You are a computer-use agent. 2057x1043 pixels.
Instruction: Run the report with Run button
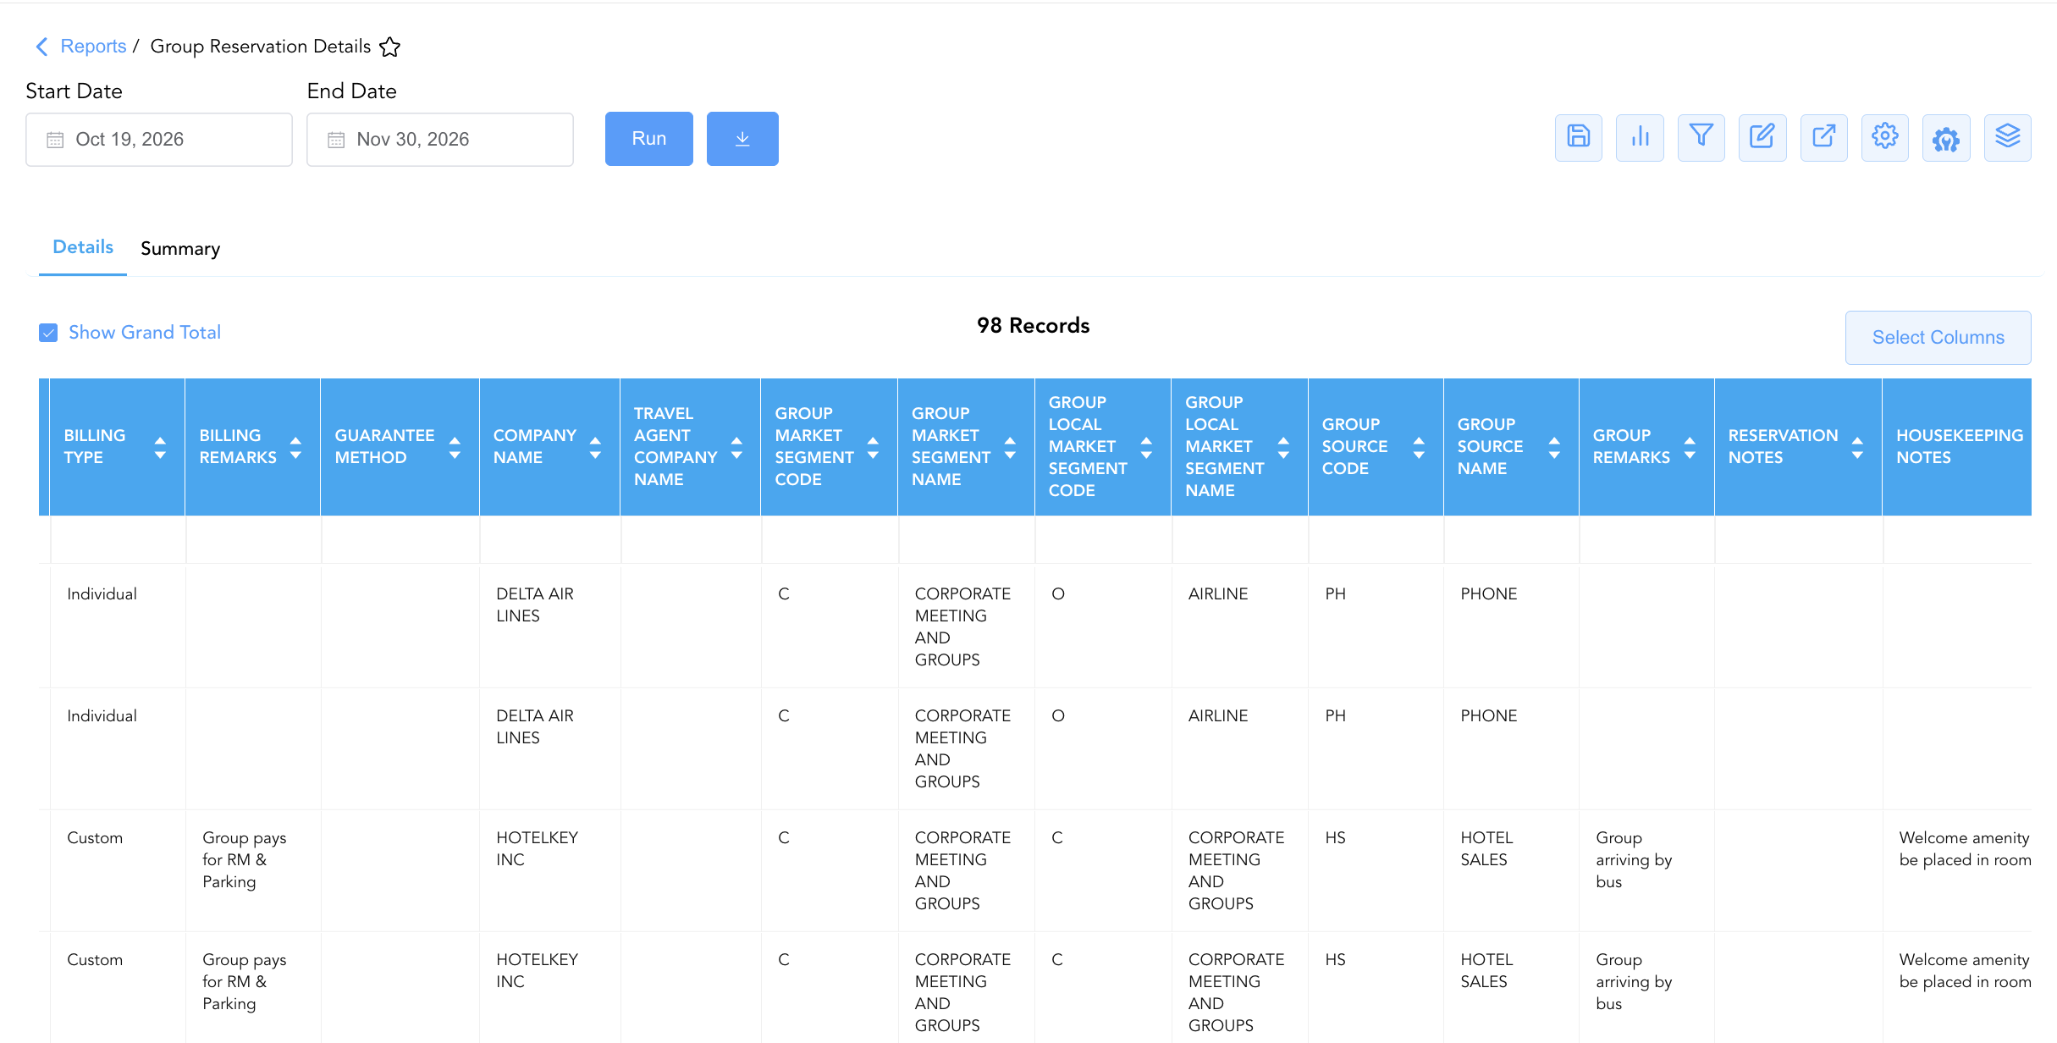pos(649,139)
